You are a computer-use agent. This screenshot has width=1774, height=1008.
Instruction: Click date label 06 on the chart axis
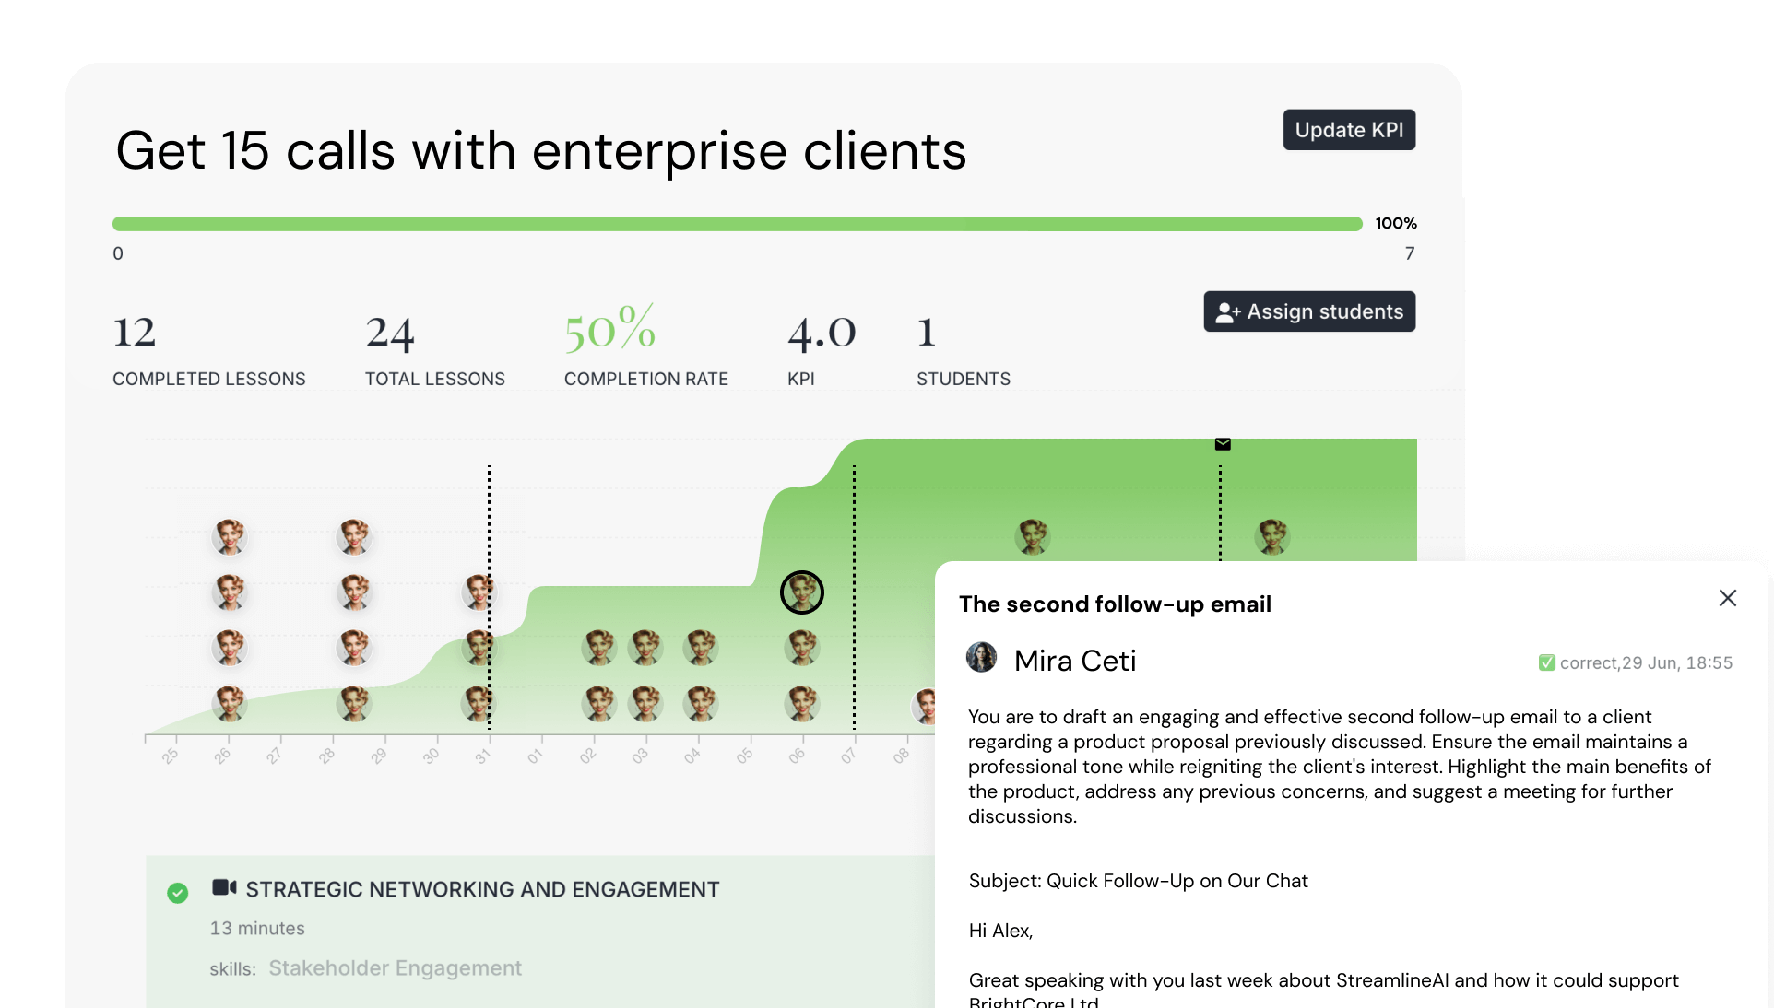797,756
